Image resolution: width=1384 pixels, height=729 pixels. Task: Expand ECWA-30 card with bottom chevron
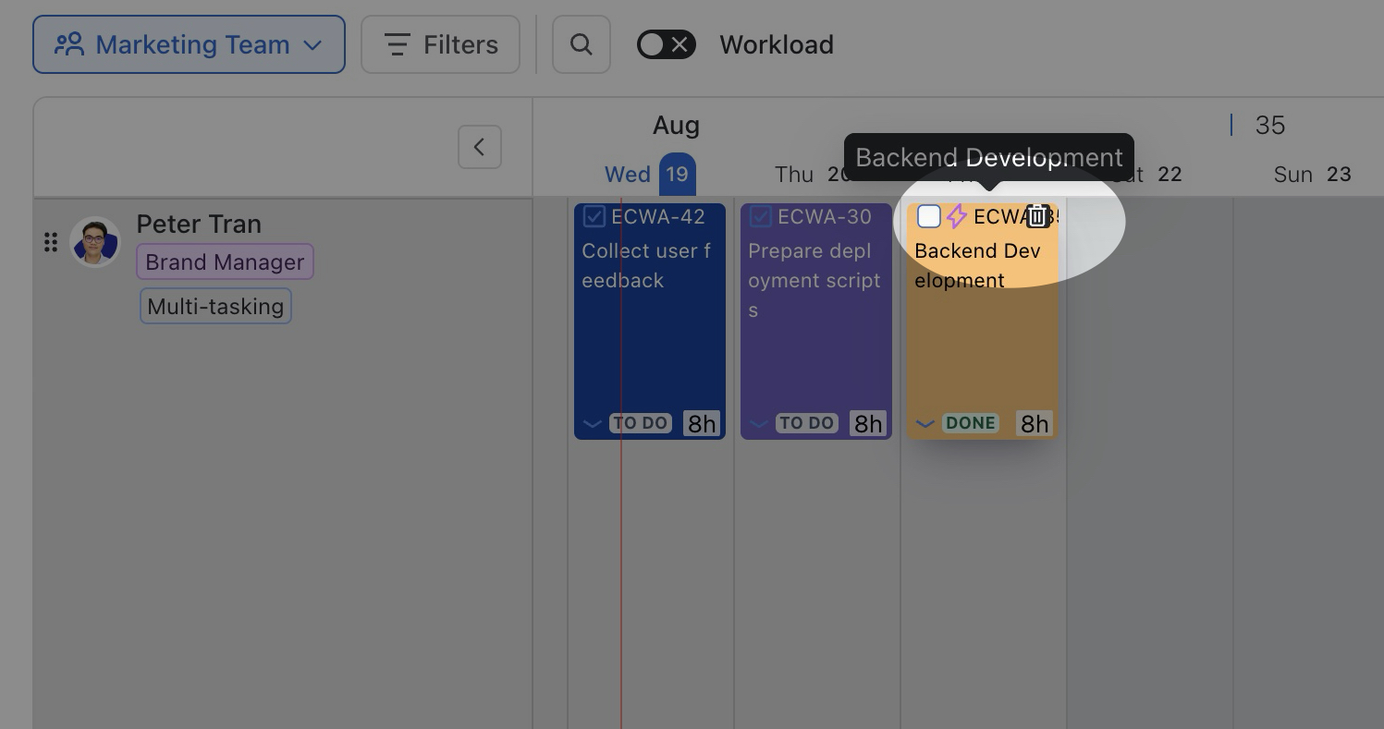pos(758,424)
